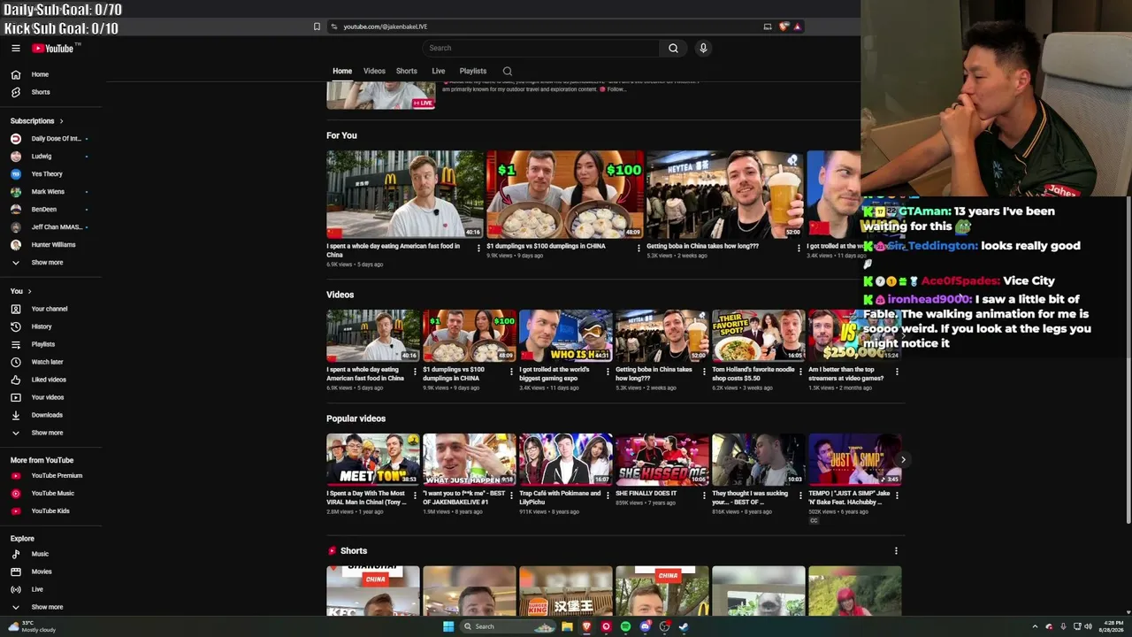
Task: Open YouTube Music in the sidebar
Action: (52, 493)
